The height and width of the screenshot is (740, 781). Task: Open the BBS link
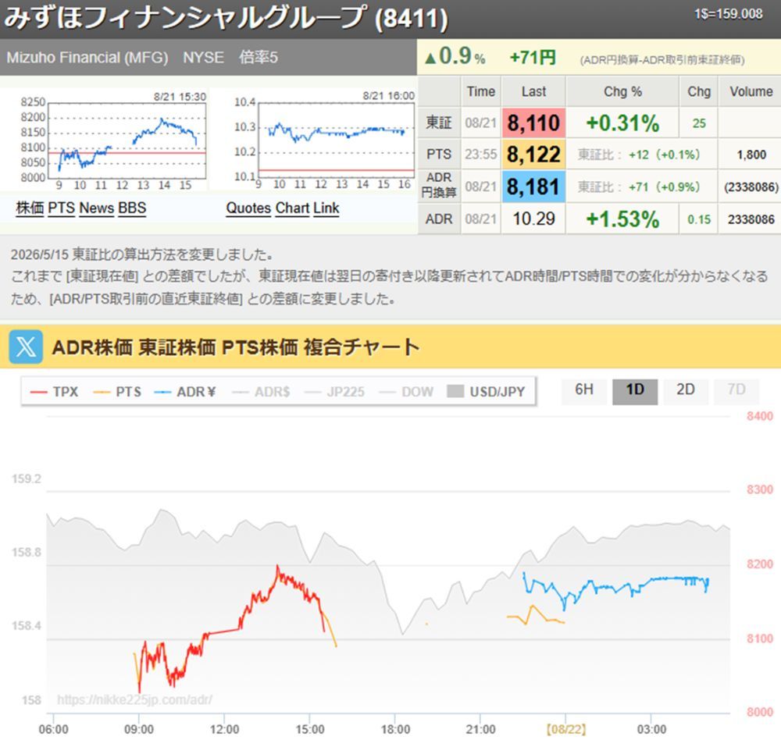point(132,208)
